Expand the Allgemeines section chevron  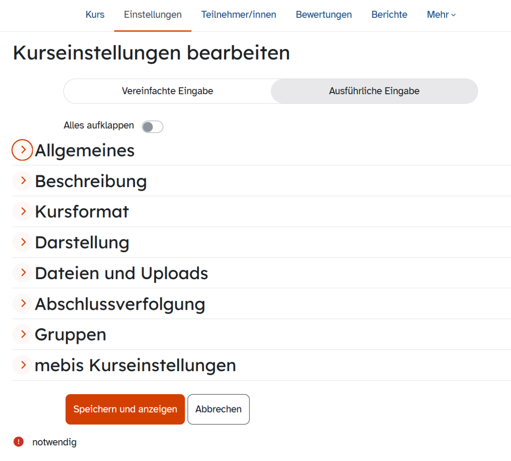point(23,150)
